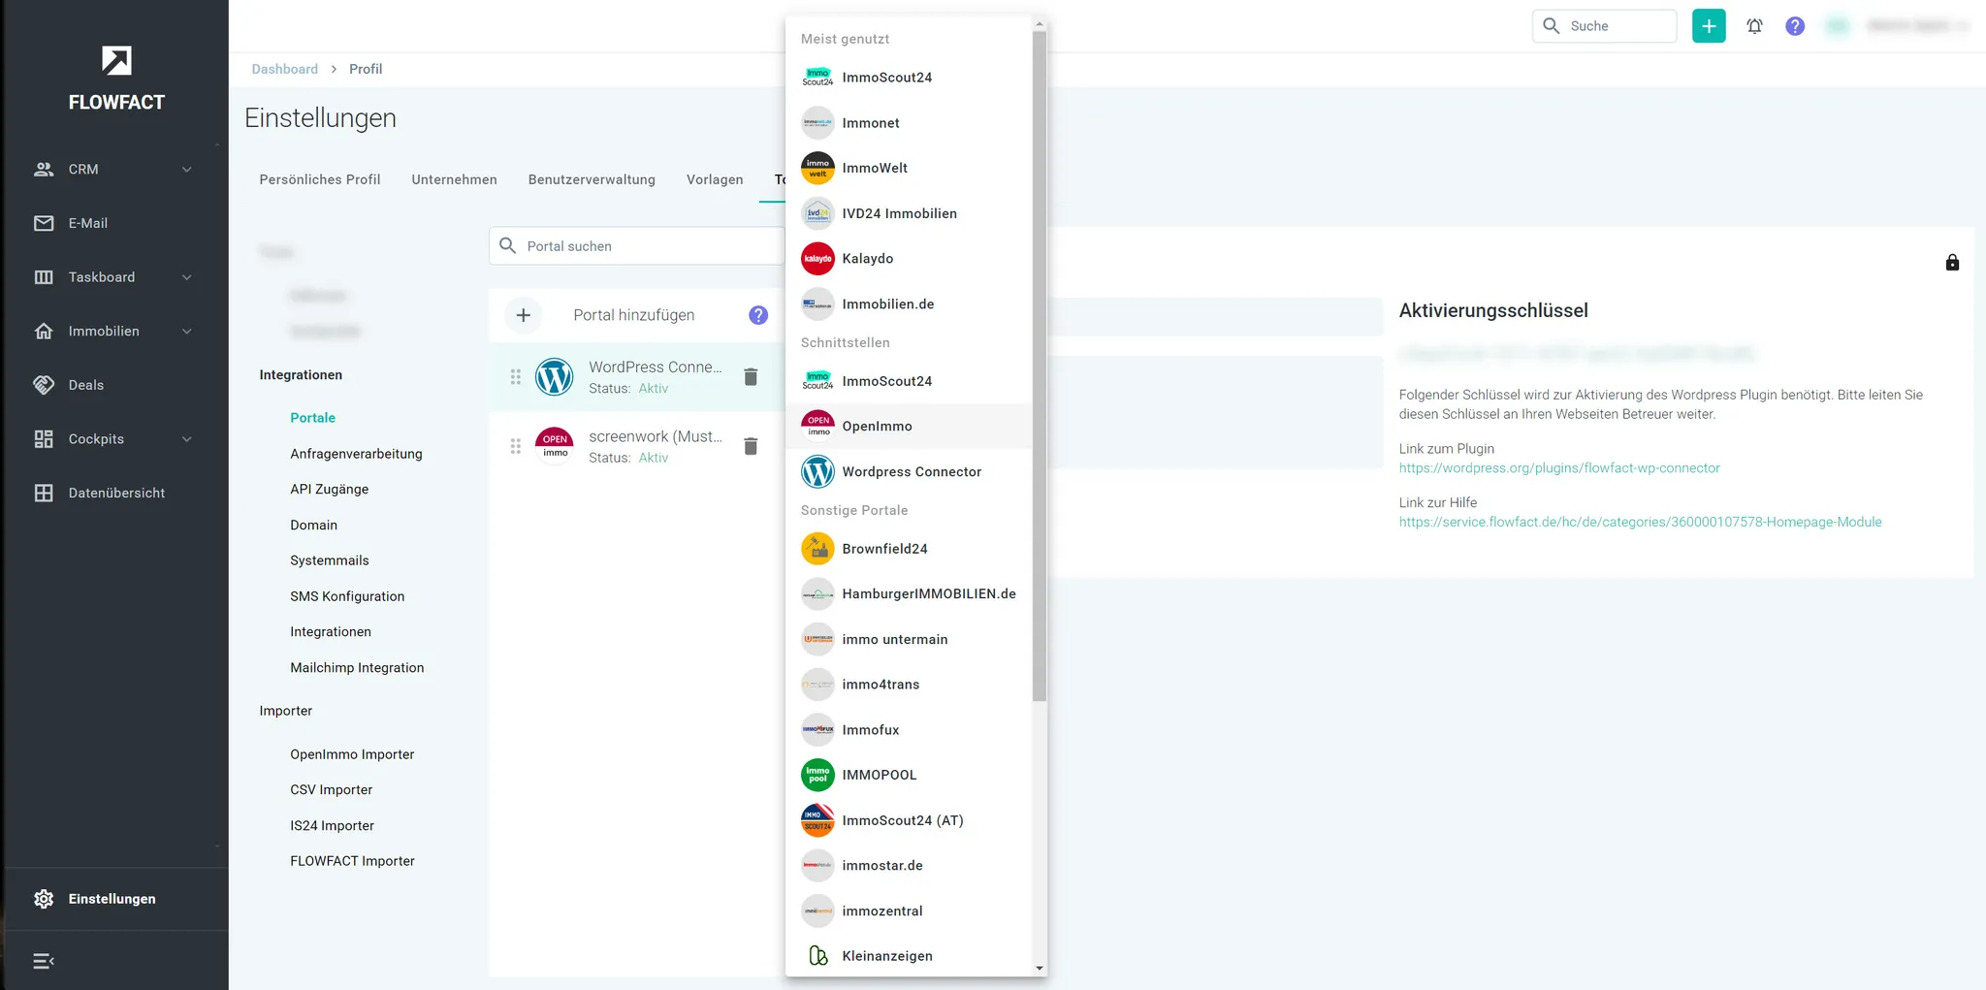Open OpenImmo Importer
1986x990 pixels.
click(352, 754)
